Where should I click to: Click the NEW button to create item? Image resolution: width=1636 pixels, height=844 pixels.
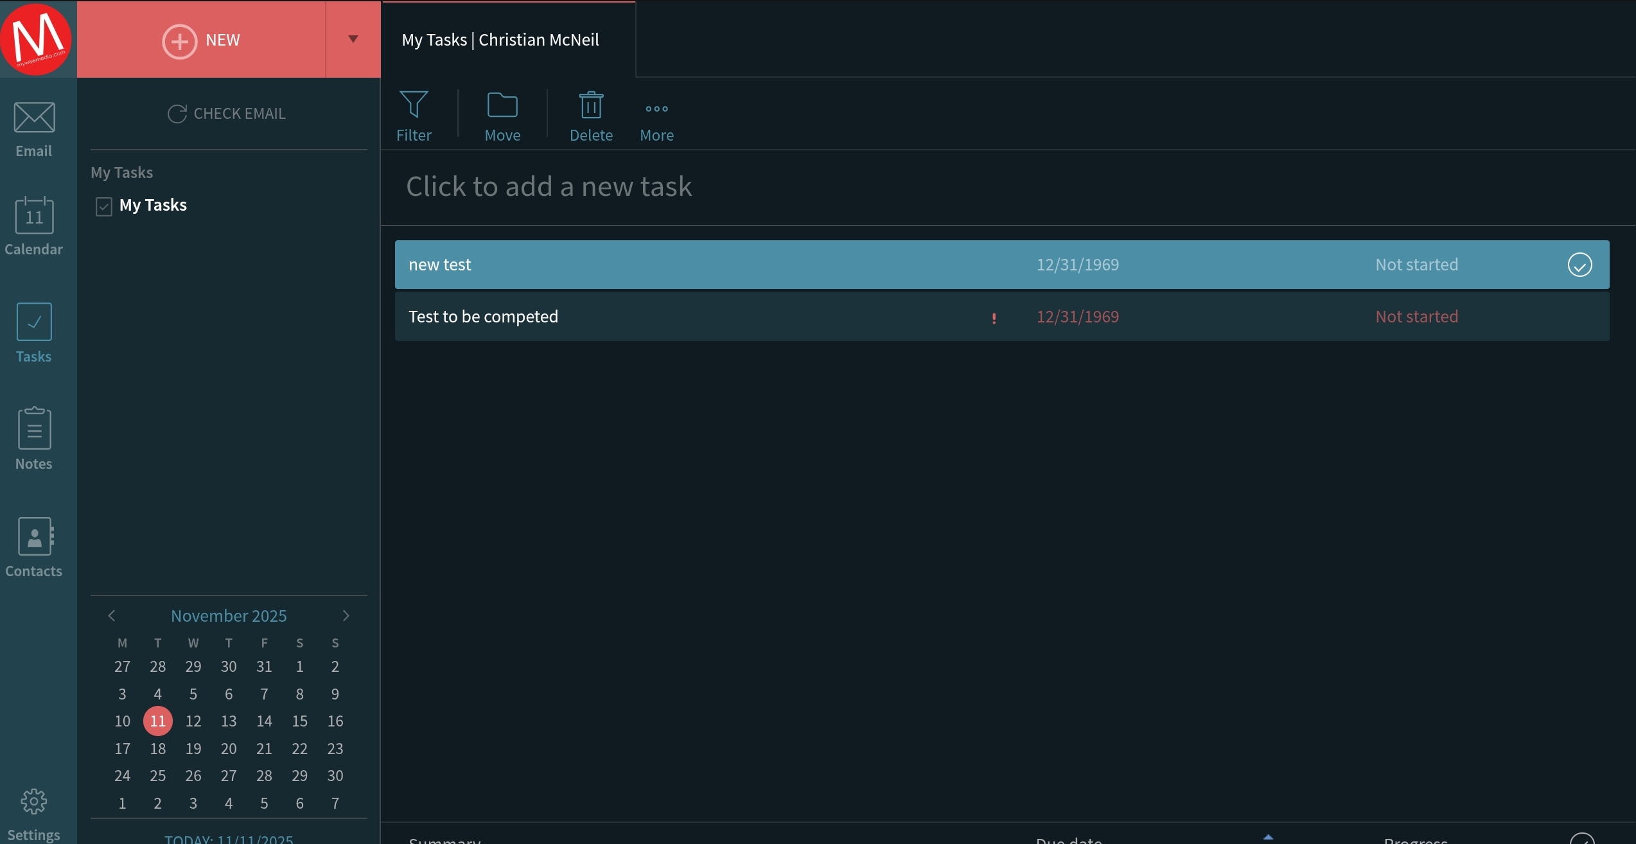pyautogui.click(x=202, y=39)
